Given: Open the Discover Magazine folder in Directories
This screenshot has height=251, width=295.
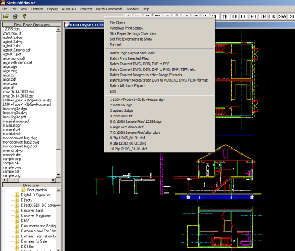Looking at the screenshot, I should 36,215.
